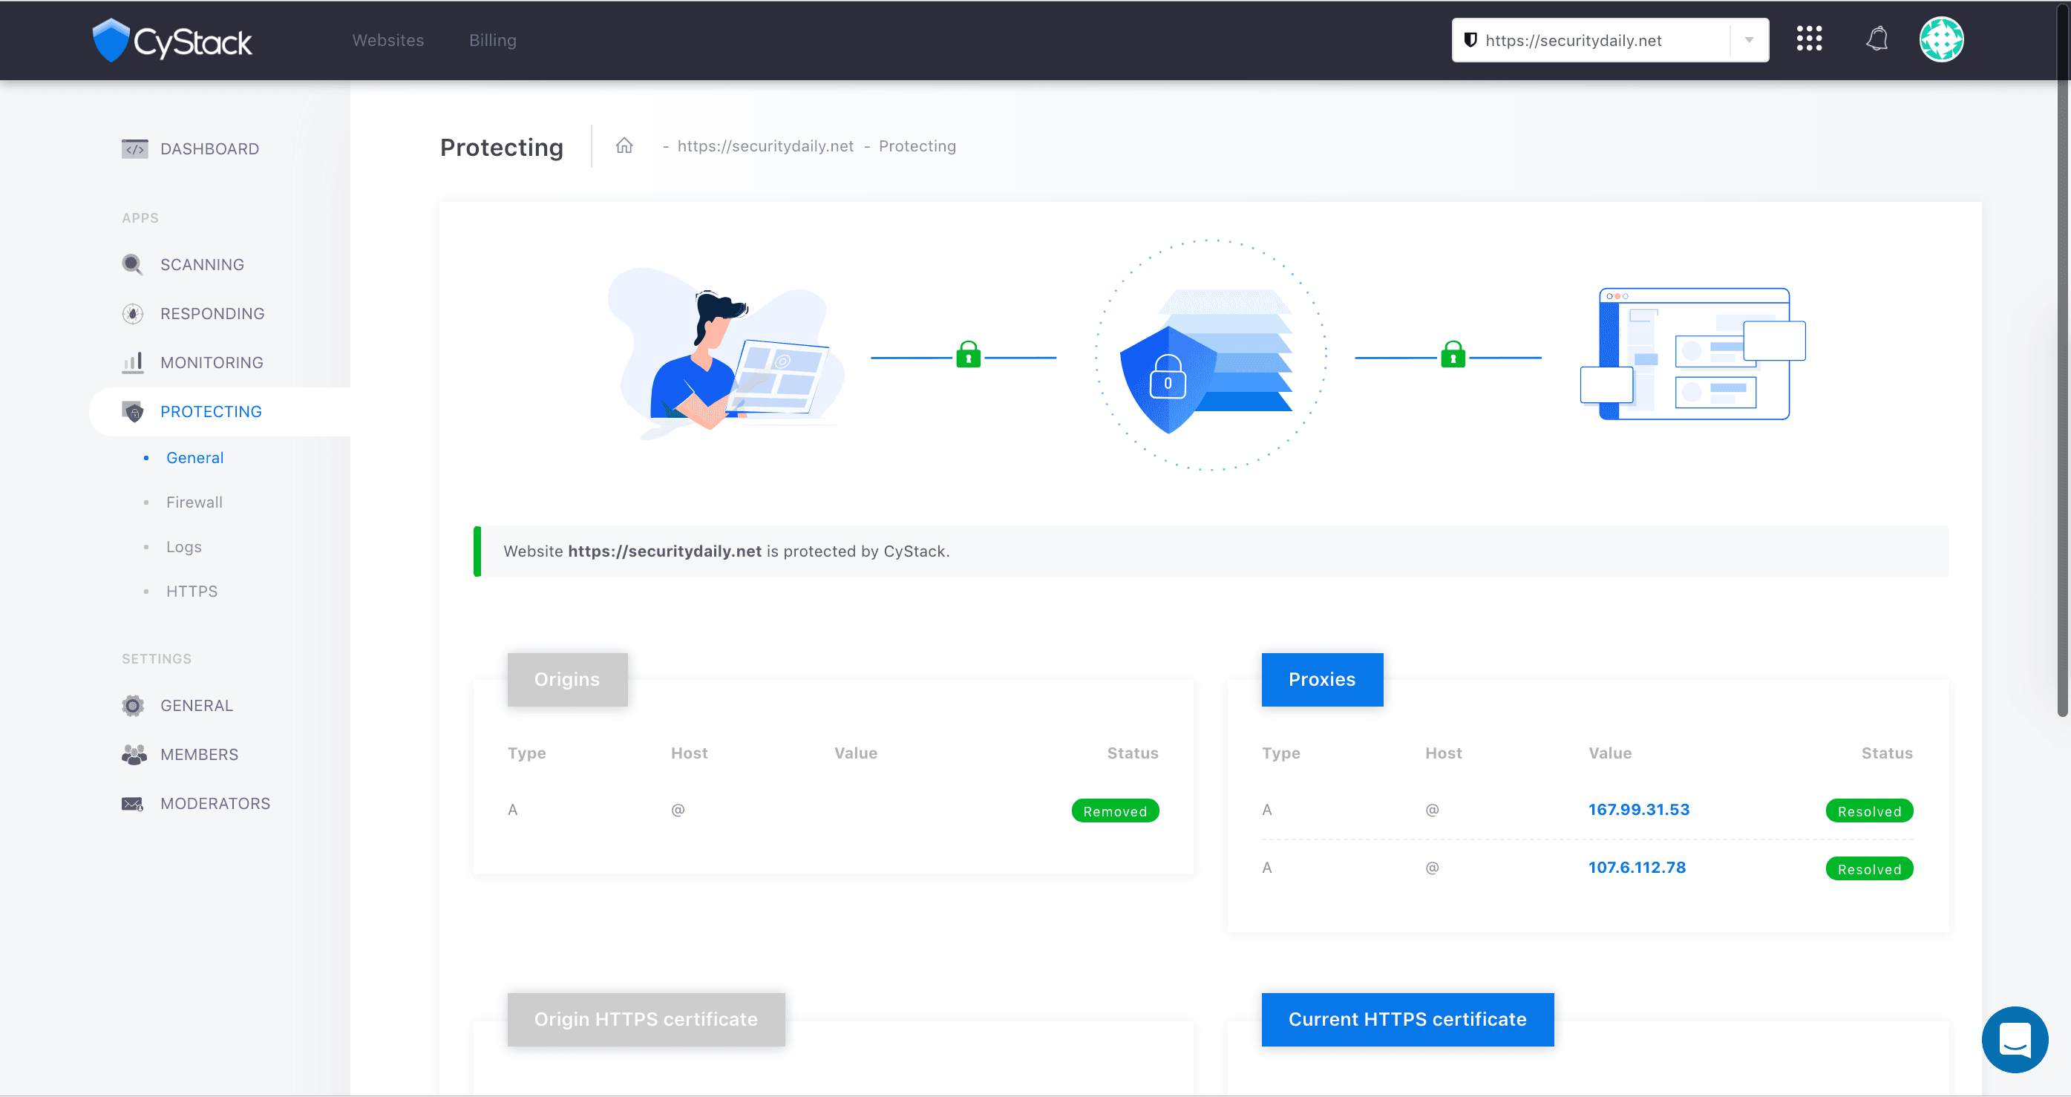Click Current HTTPS certificate label
The image size is (2071, 1097).
pyautogui.click(x=1407, y=1019)
